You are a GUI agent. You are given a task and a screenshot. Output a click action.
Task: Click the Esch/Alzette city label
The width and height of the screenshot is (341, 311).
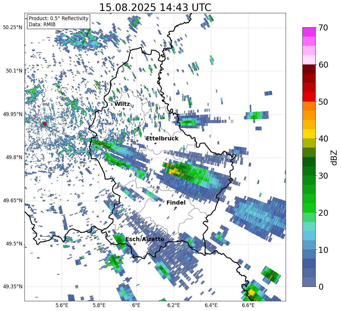point(145,239)
